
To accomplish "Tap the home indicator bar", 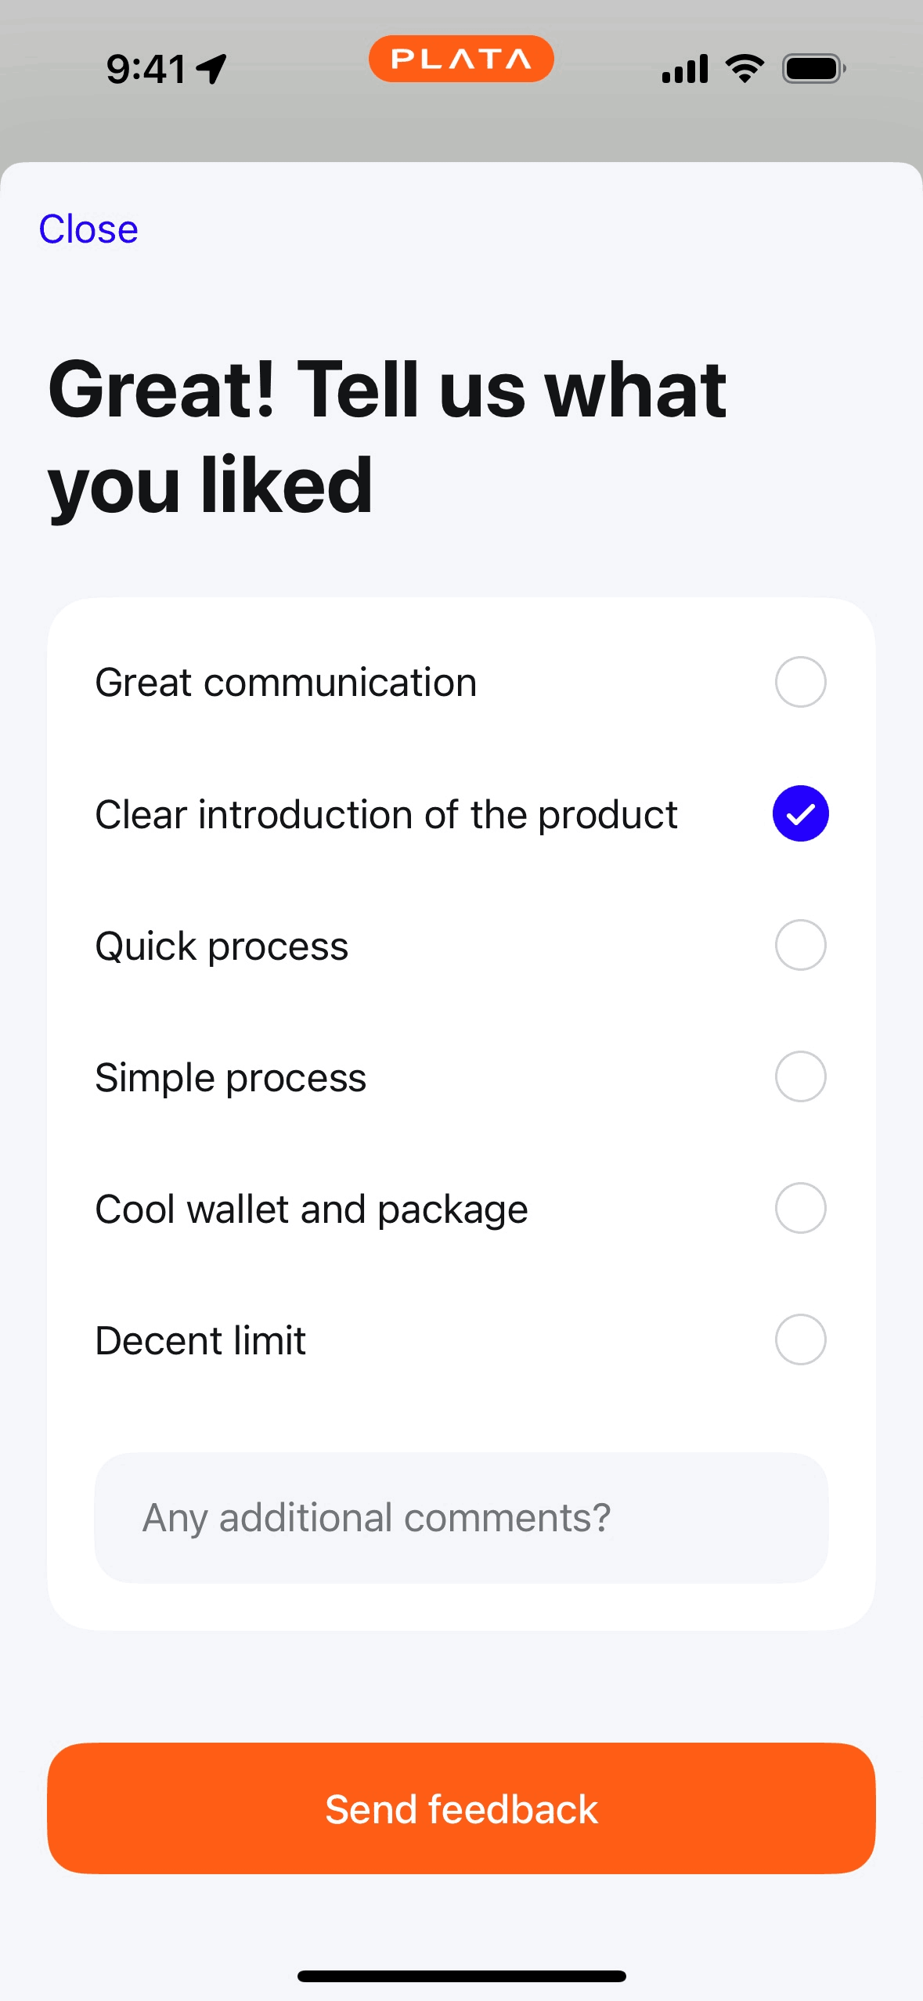I will (461, 1976).
